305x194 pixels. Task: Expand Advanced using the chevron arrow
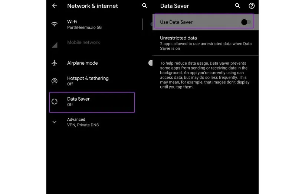(x=55, y=122)
